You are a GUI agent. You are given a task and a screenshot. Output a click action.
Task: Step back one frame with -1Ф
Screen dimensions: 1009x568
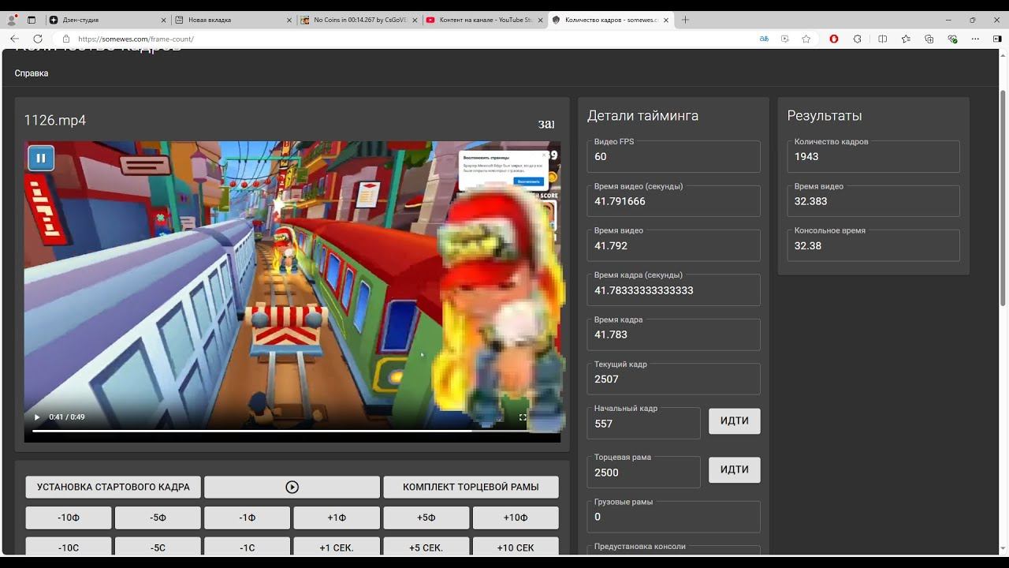(247, 518)
